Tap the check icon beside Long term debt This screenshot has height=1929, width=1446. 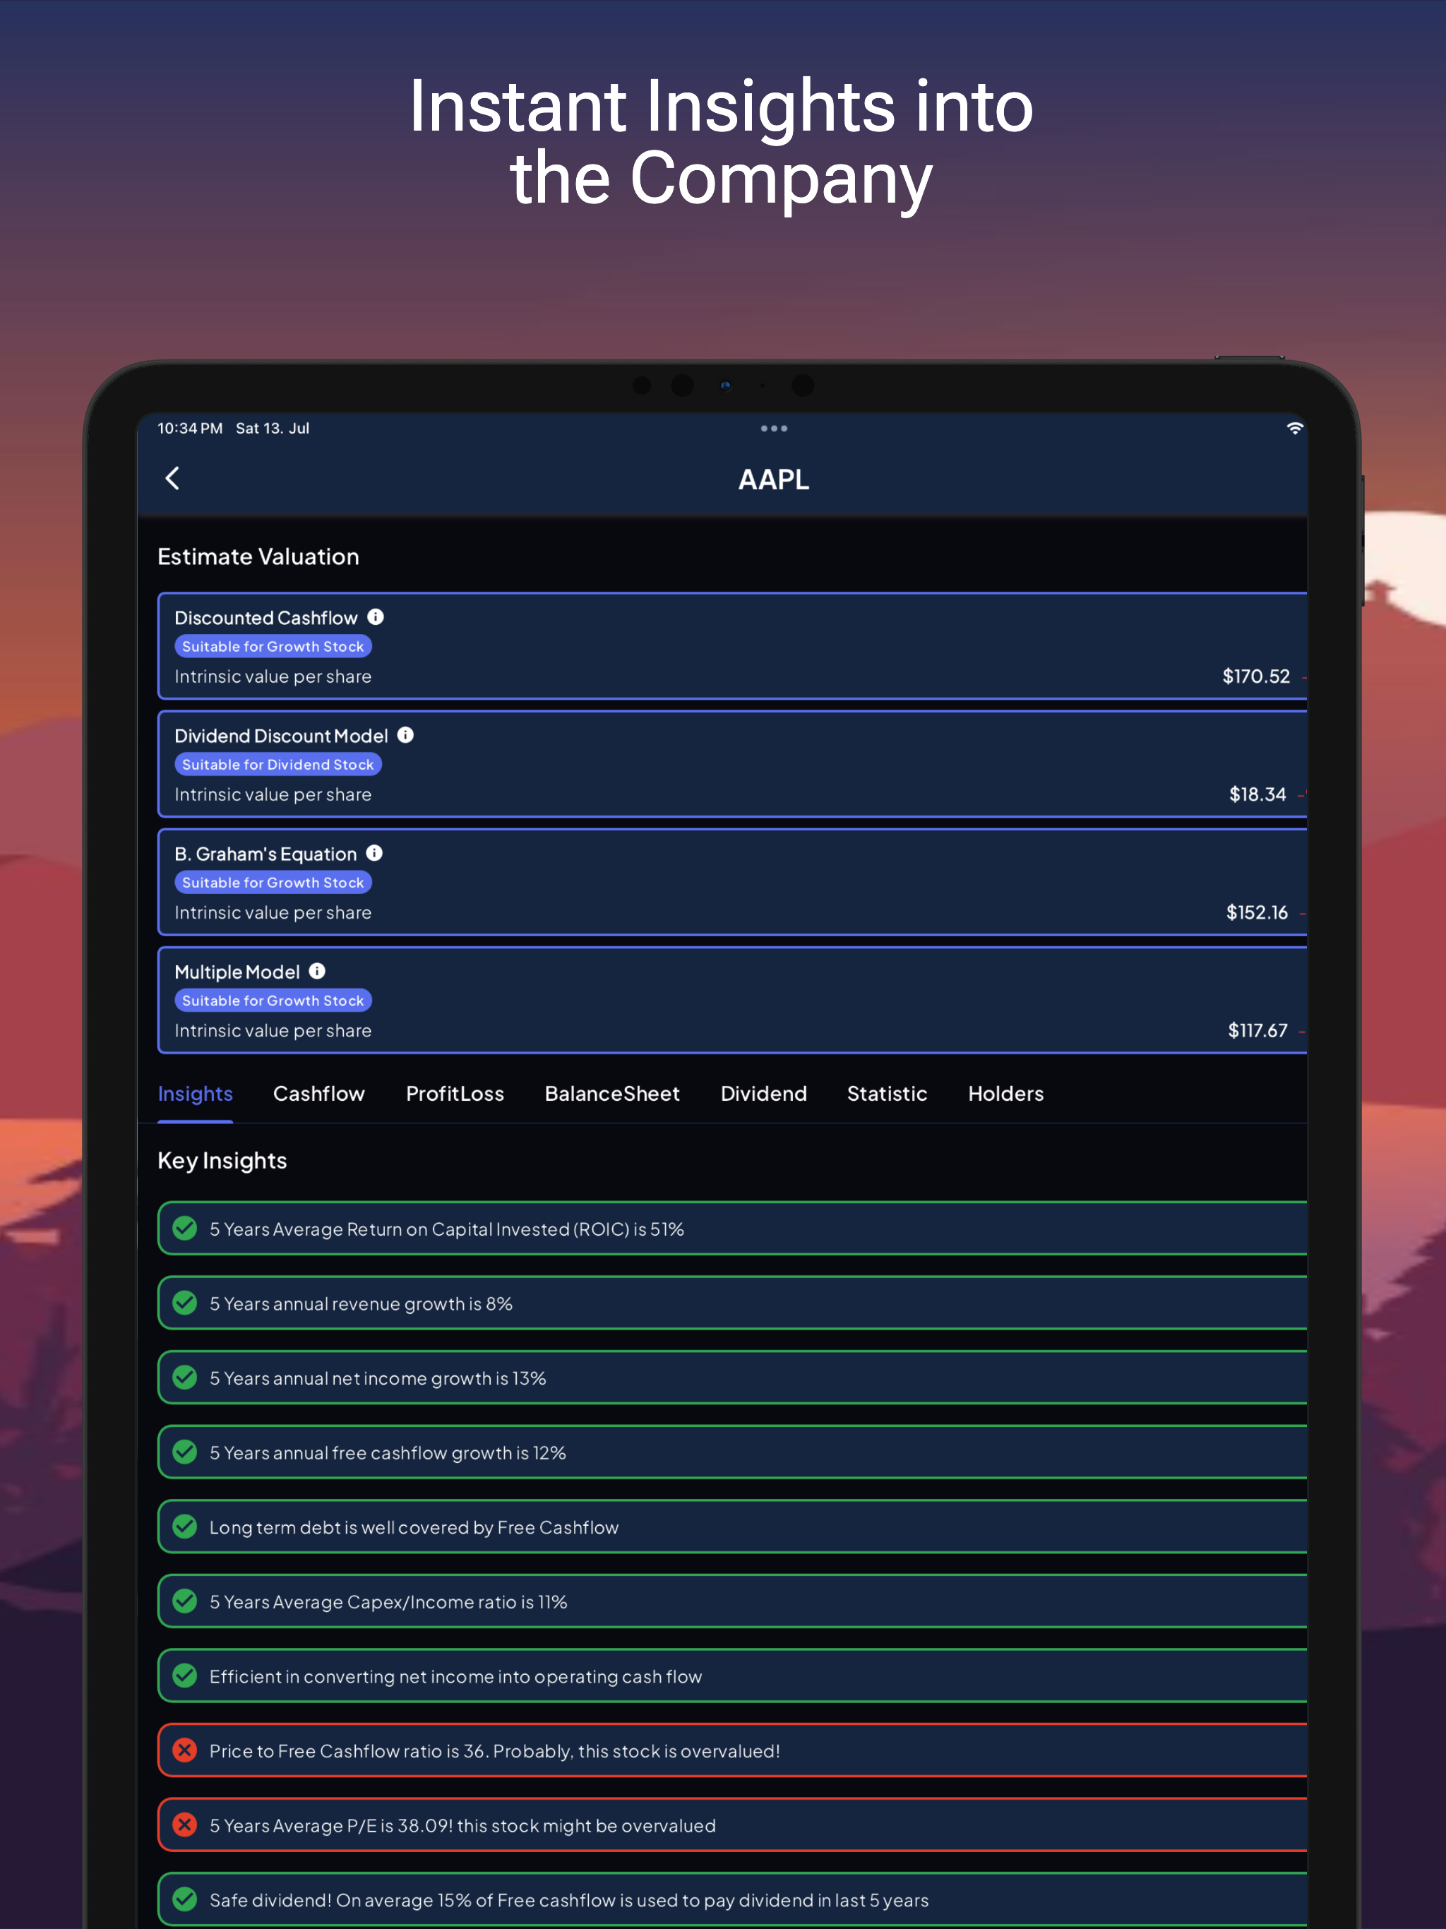(185, 1526)
